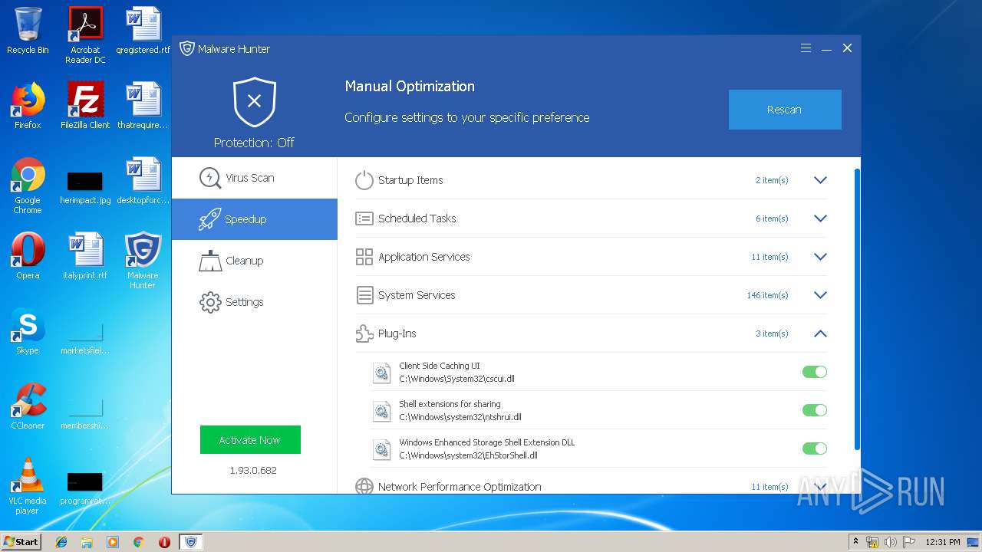
Task: Open the CCleaner desktop shortcut
Action: coord(28,406)
